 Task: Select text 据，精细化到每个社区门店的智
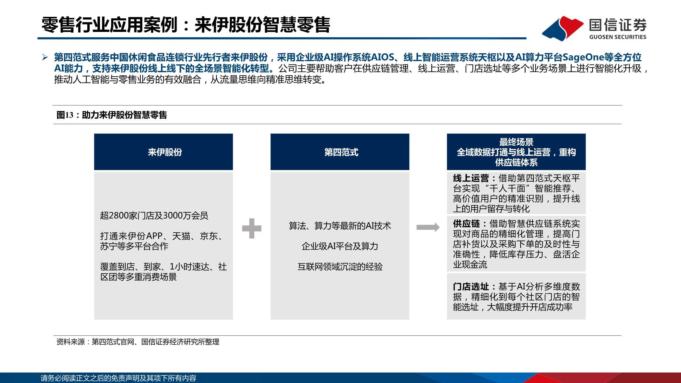pos(516,296)
